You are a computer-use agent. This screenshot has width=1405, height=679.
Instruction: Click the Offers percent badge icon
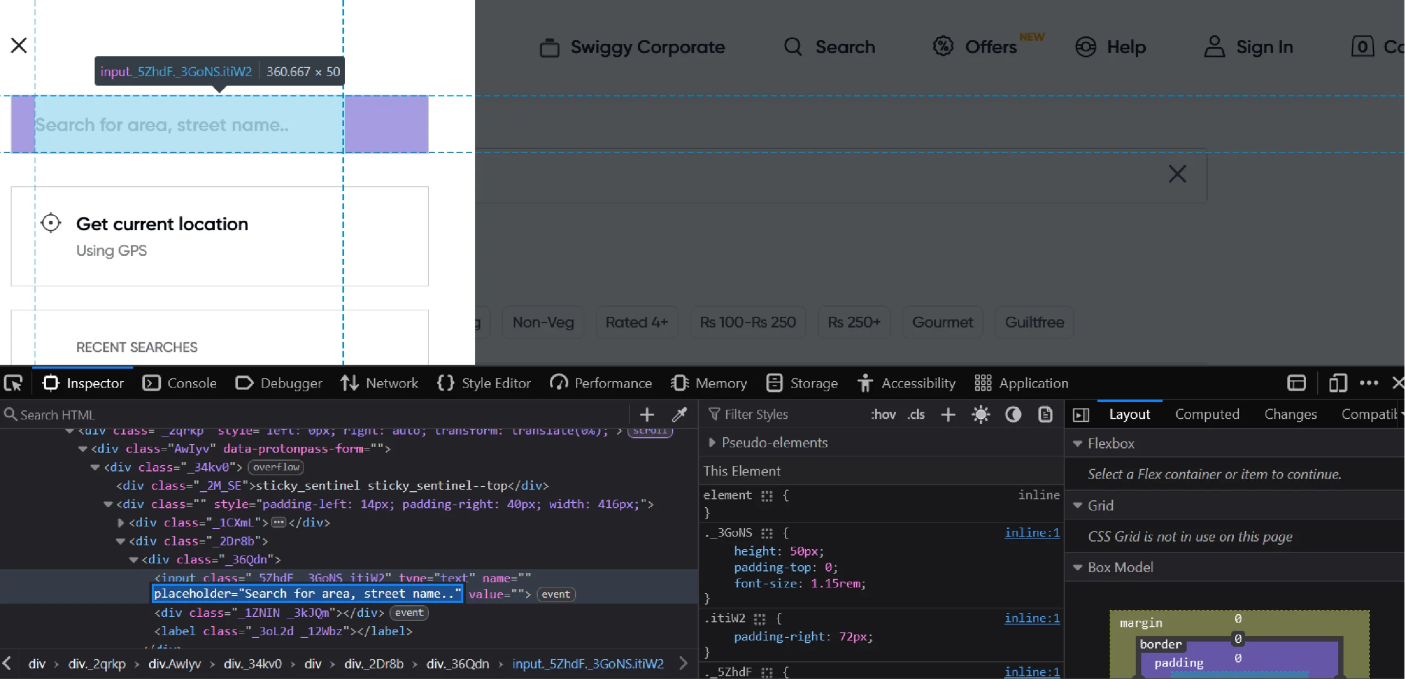coord(943,46)
